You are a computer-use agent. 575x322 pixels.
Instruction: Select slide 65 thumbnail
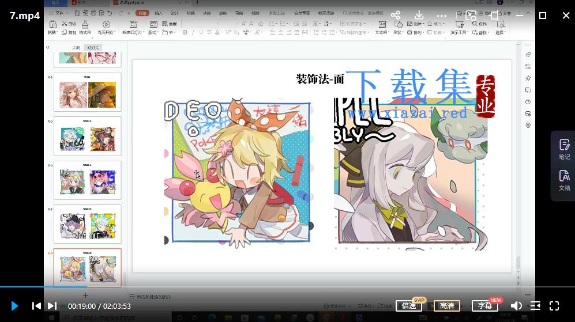click(87, 136)
